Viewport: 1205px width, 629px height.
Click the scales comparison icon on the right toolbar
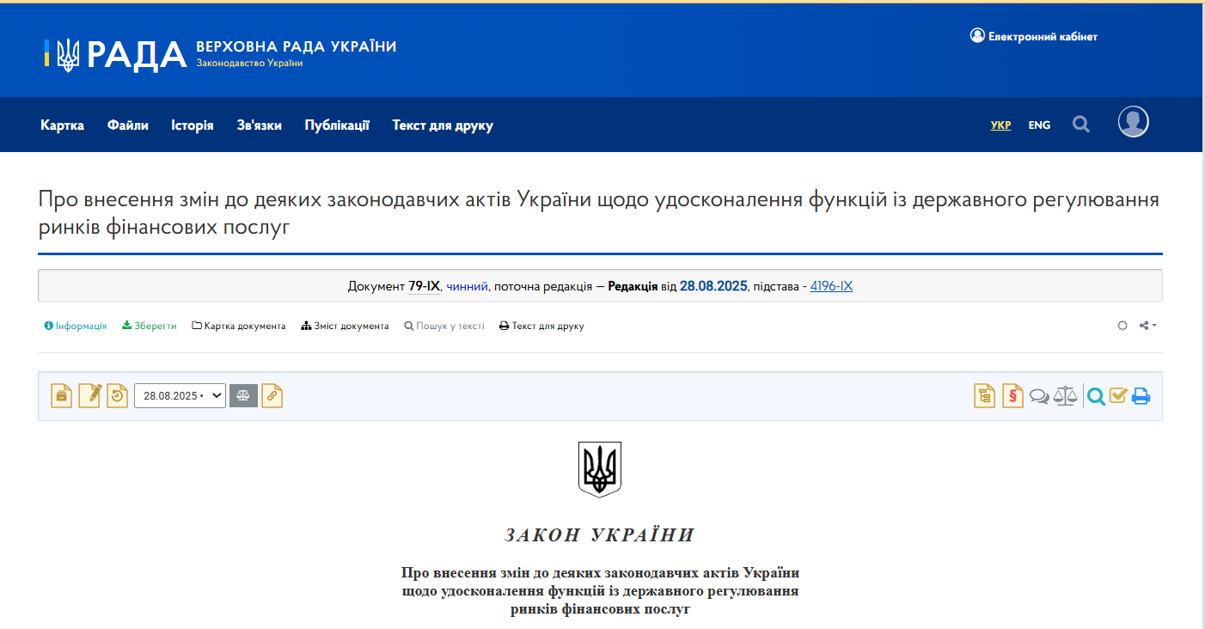(1065, 395)
